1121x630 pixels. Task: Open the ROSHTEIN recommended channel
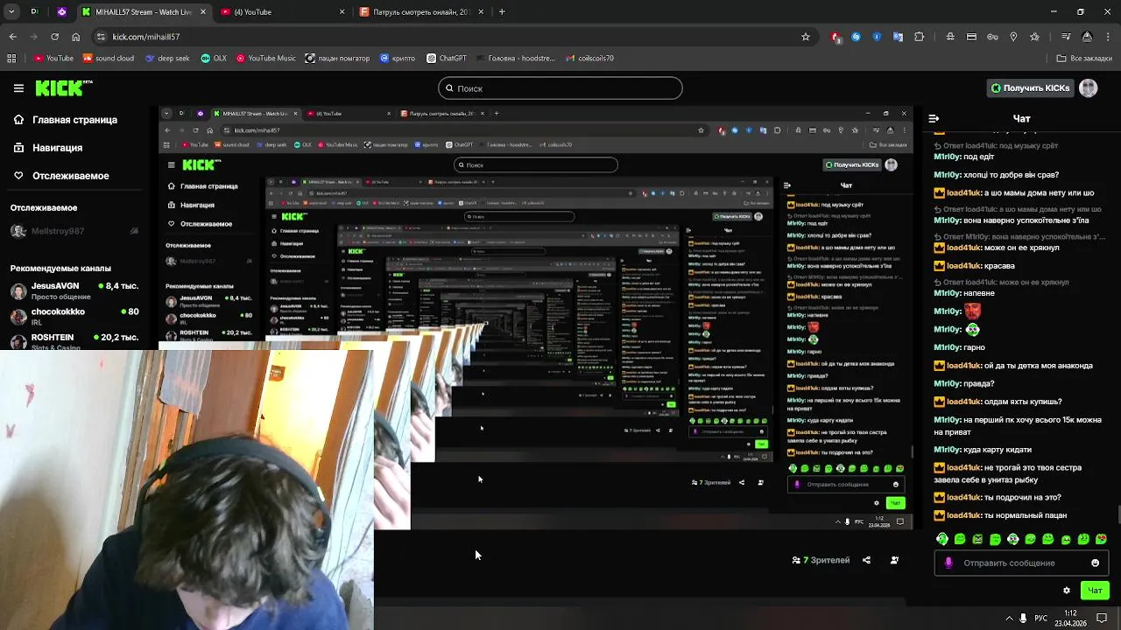click(x=74, y=341)
